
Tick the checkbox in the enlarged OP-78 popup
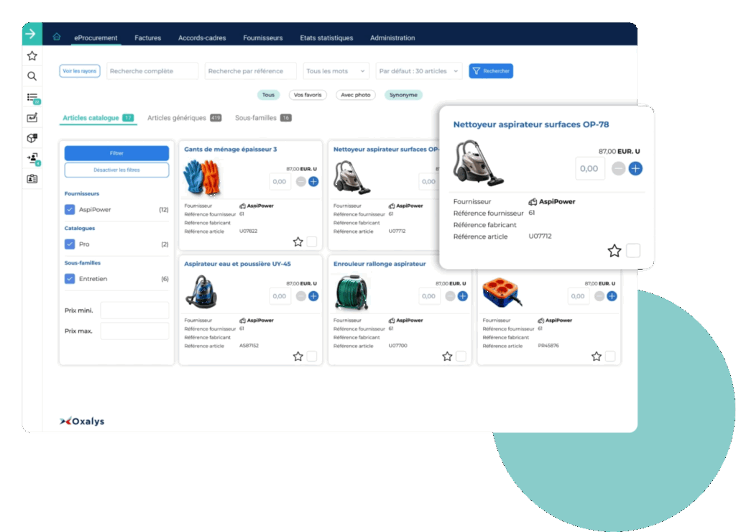tap(633, 251)
